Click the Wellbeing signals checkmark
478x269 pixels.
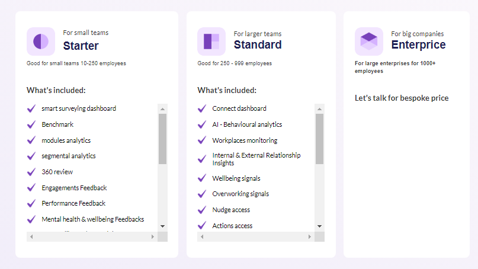coord(202,178)
